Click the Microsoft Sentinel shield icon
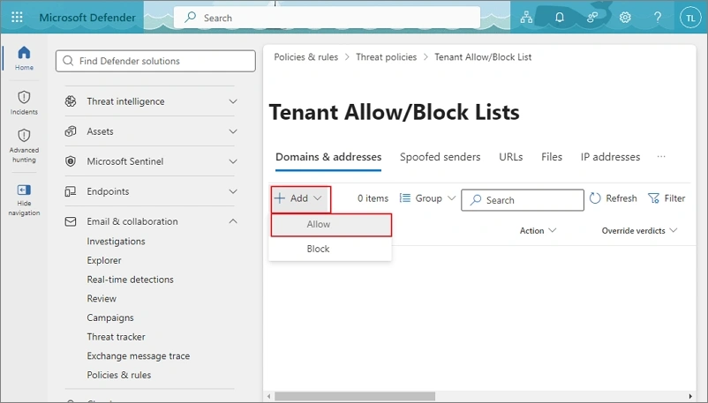Screen dimensions: 708x403 [x=71, y=161]
